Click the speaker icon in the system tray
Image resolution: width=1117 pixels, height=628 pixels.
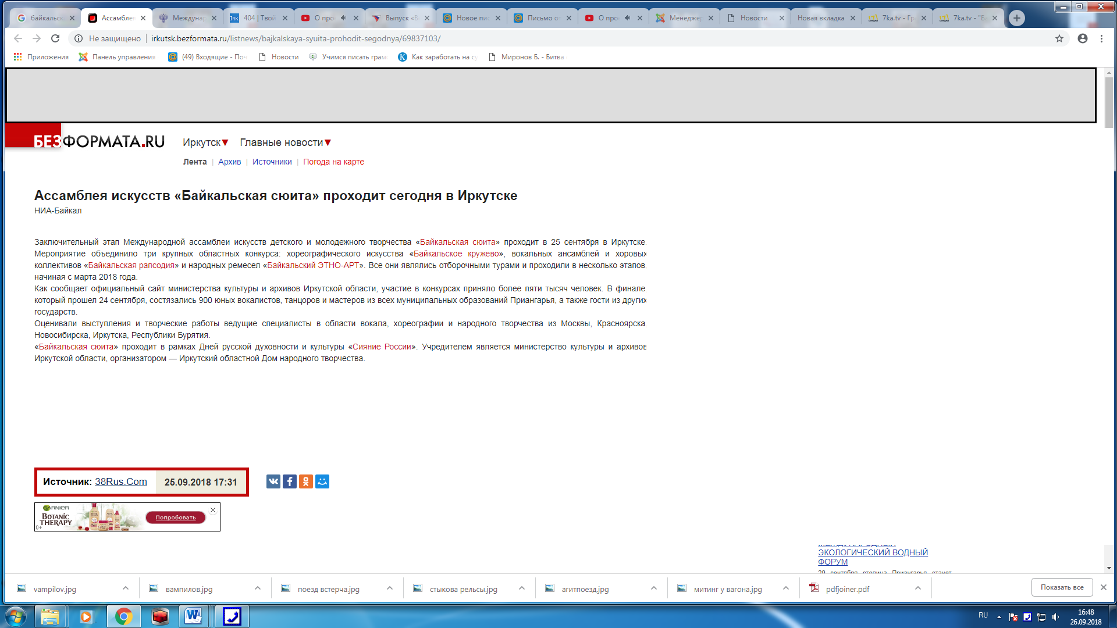[1056, 616]
